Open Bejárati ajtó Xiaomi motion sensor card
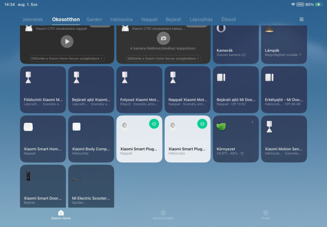 click(91, 89)
